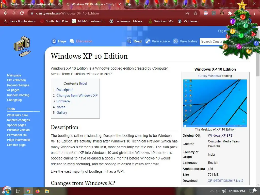Viewport: 260px width, 195px height.
Task: Open the tab search dropdown chevron
Action: click(x=219, y=4)
